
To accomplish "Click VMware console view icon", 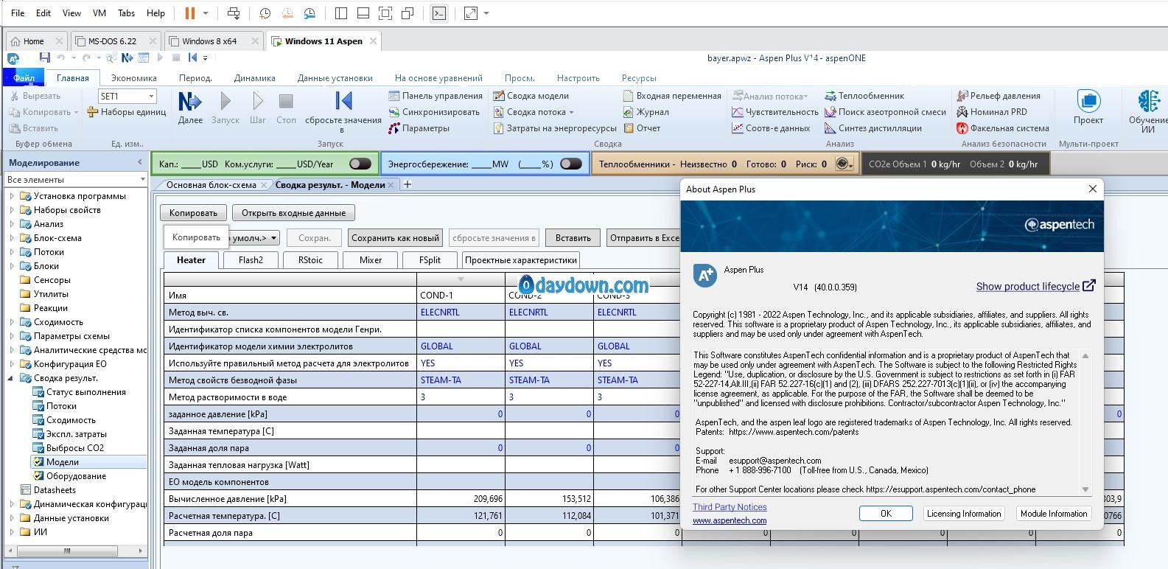I will click(439, 13).
